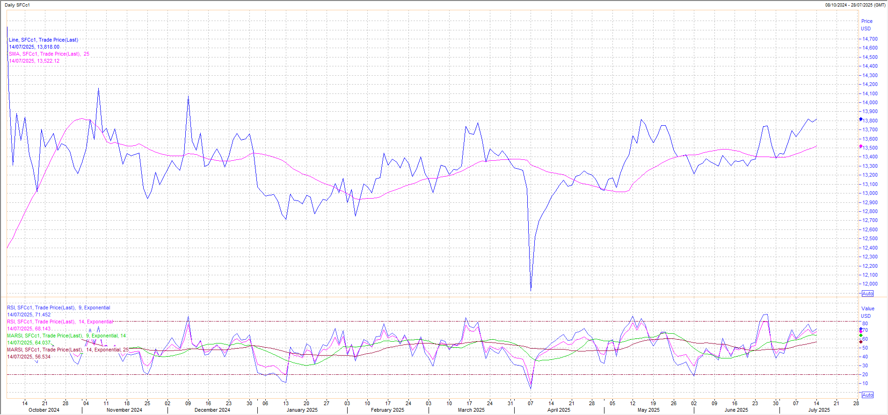Select the Line SFCc1 Trade Price legend

click(44, 40)
